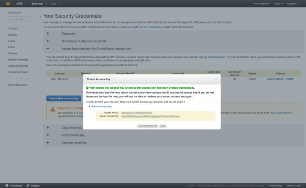Change language via English in footer
The height and width of the screenshot is (188, 306).
point(33,186)
